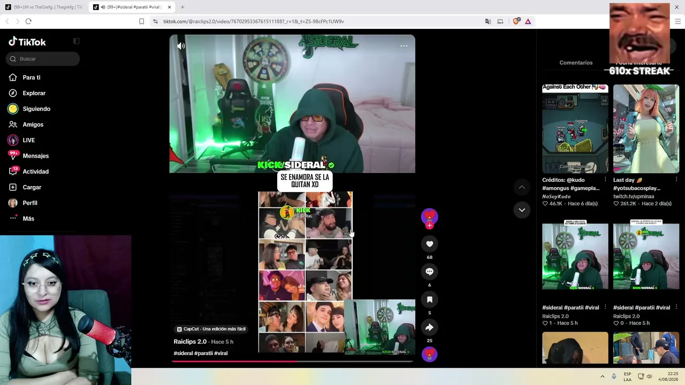Open options for the Sideral video with 0 likes
This screenshot has width=685, height=385.
tap(676, 307)
